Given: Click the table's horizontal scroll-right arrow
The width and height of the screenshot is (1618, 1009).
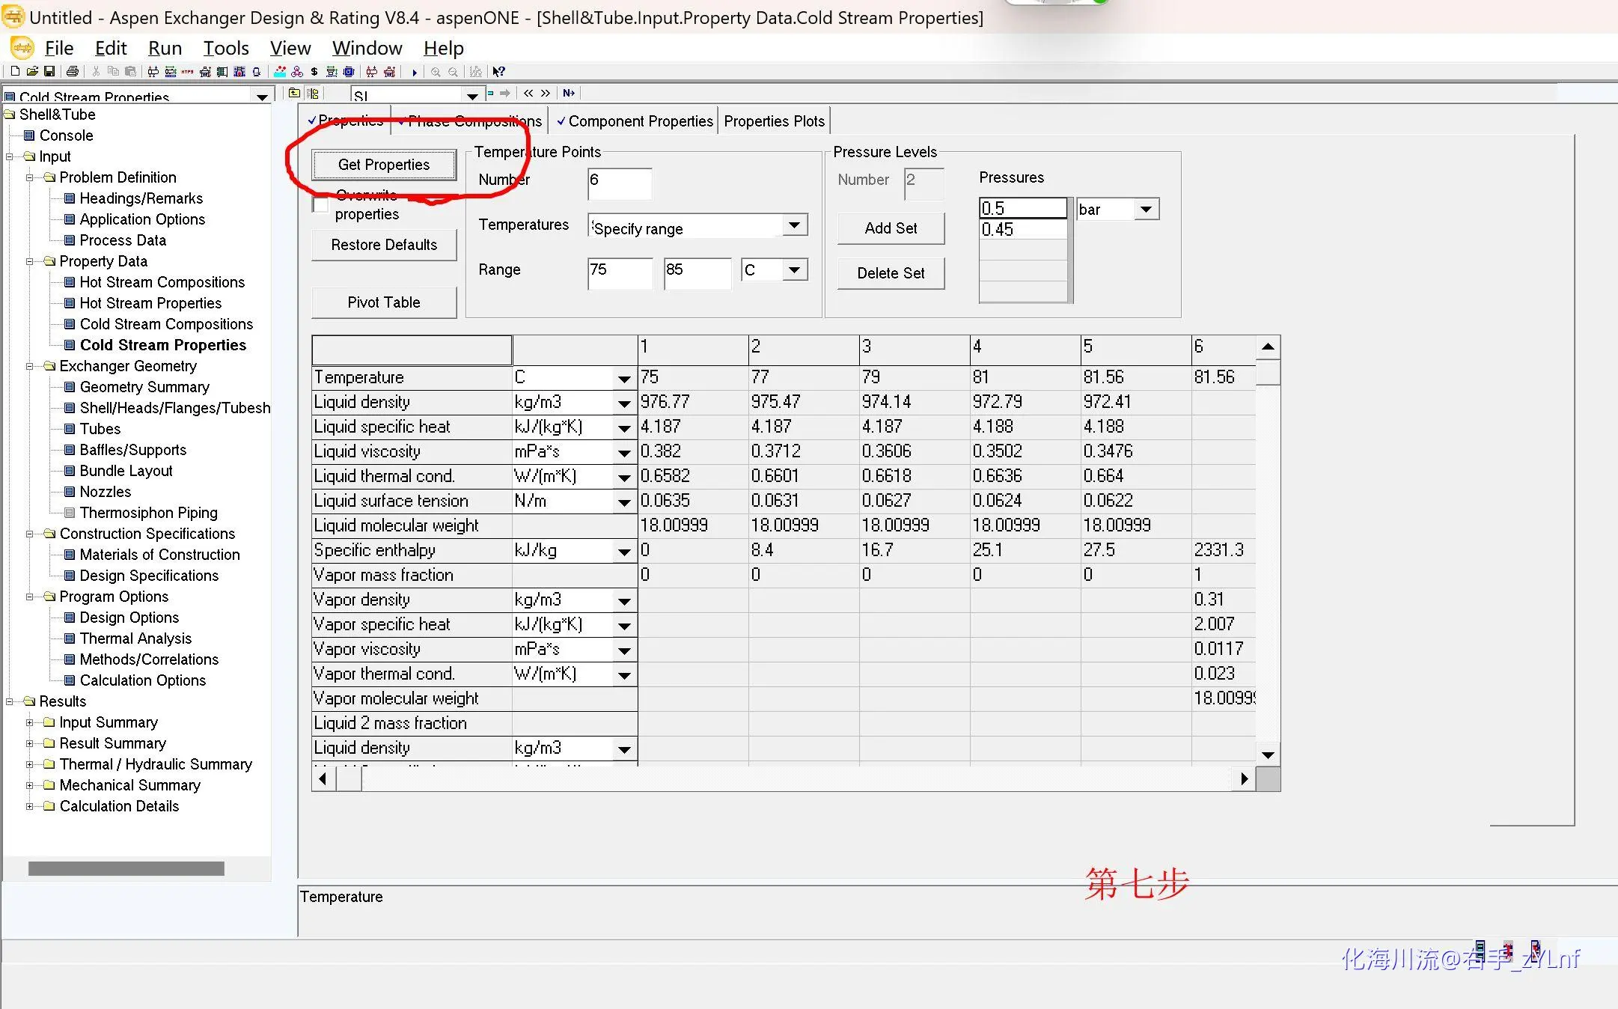Looking at the screenshot, I should point(1244,778).
